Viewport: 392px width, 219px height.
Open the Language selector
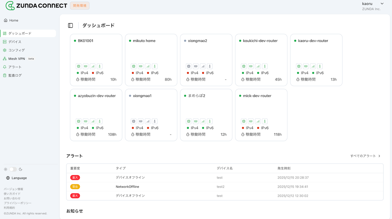pos(17,178)
